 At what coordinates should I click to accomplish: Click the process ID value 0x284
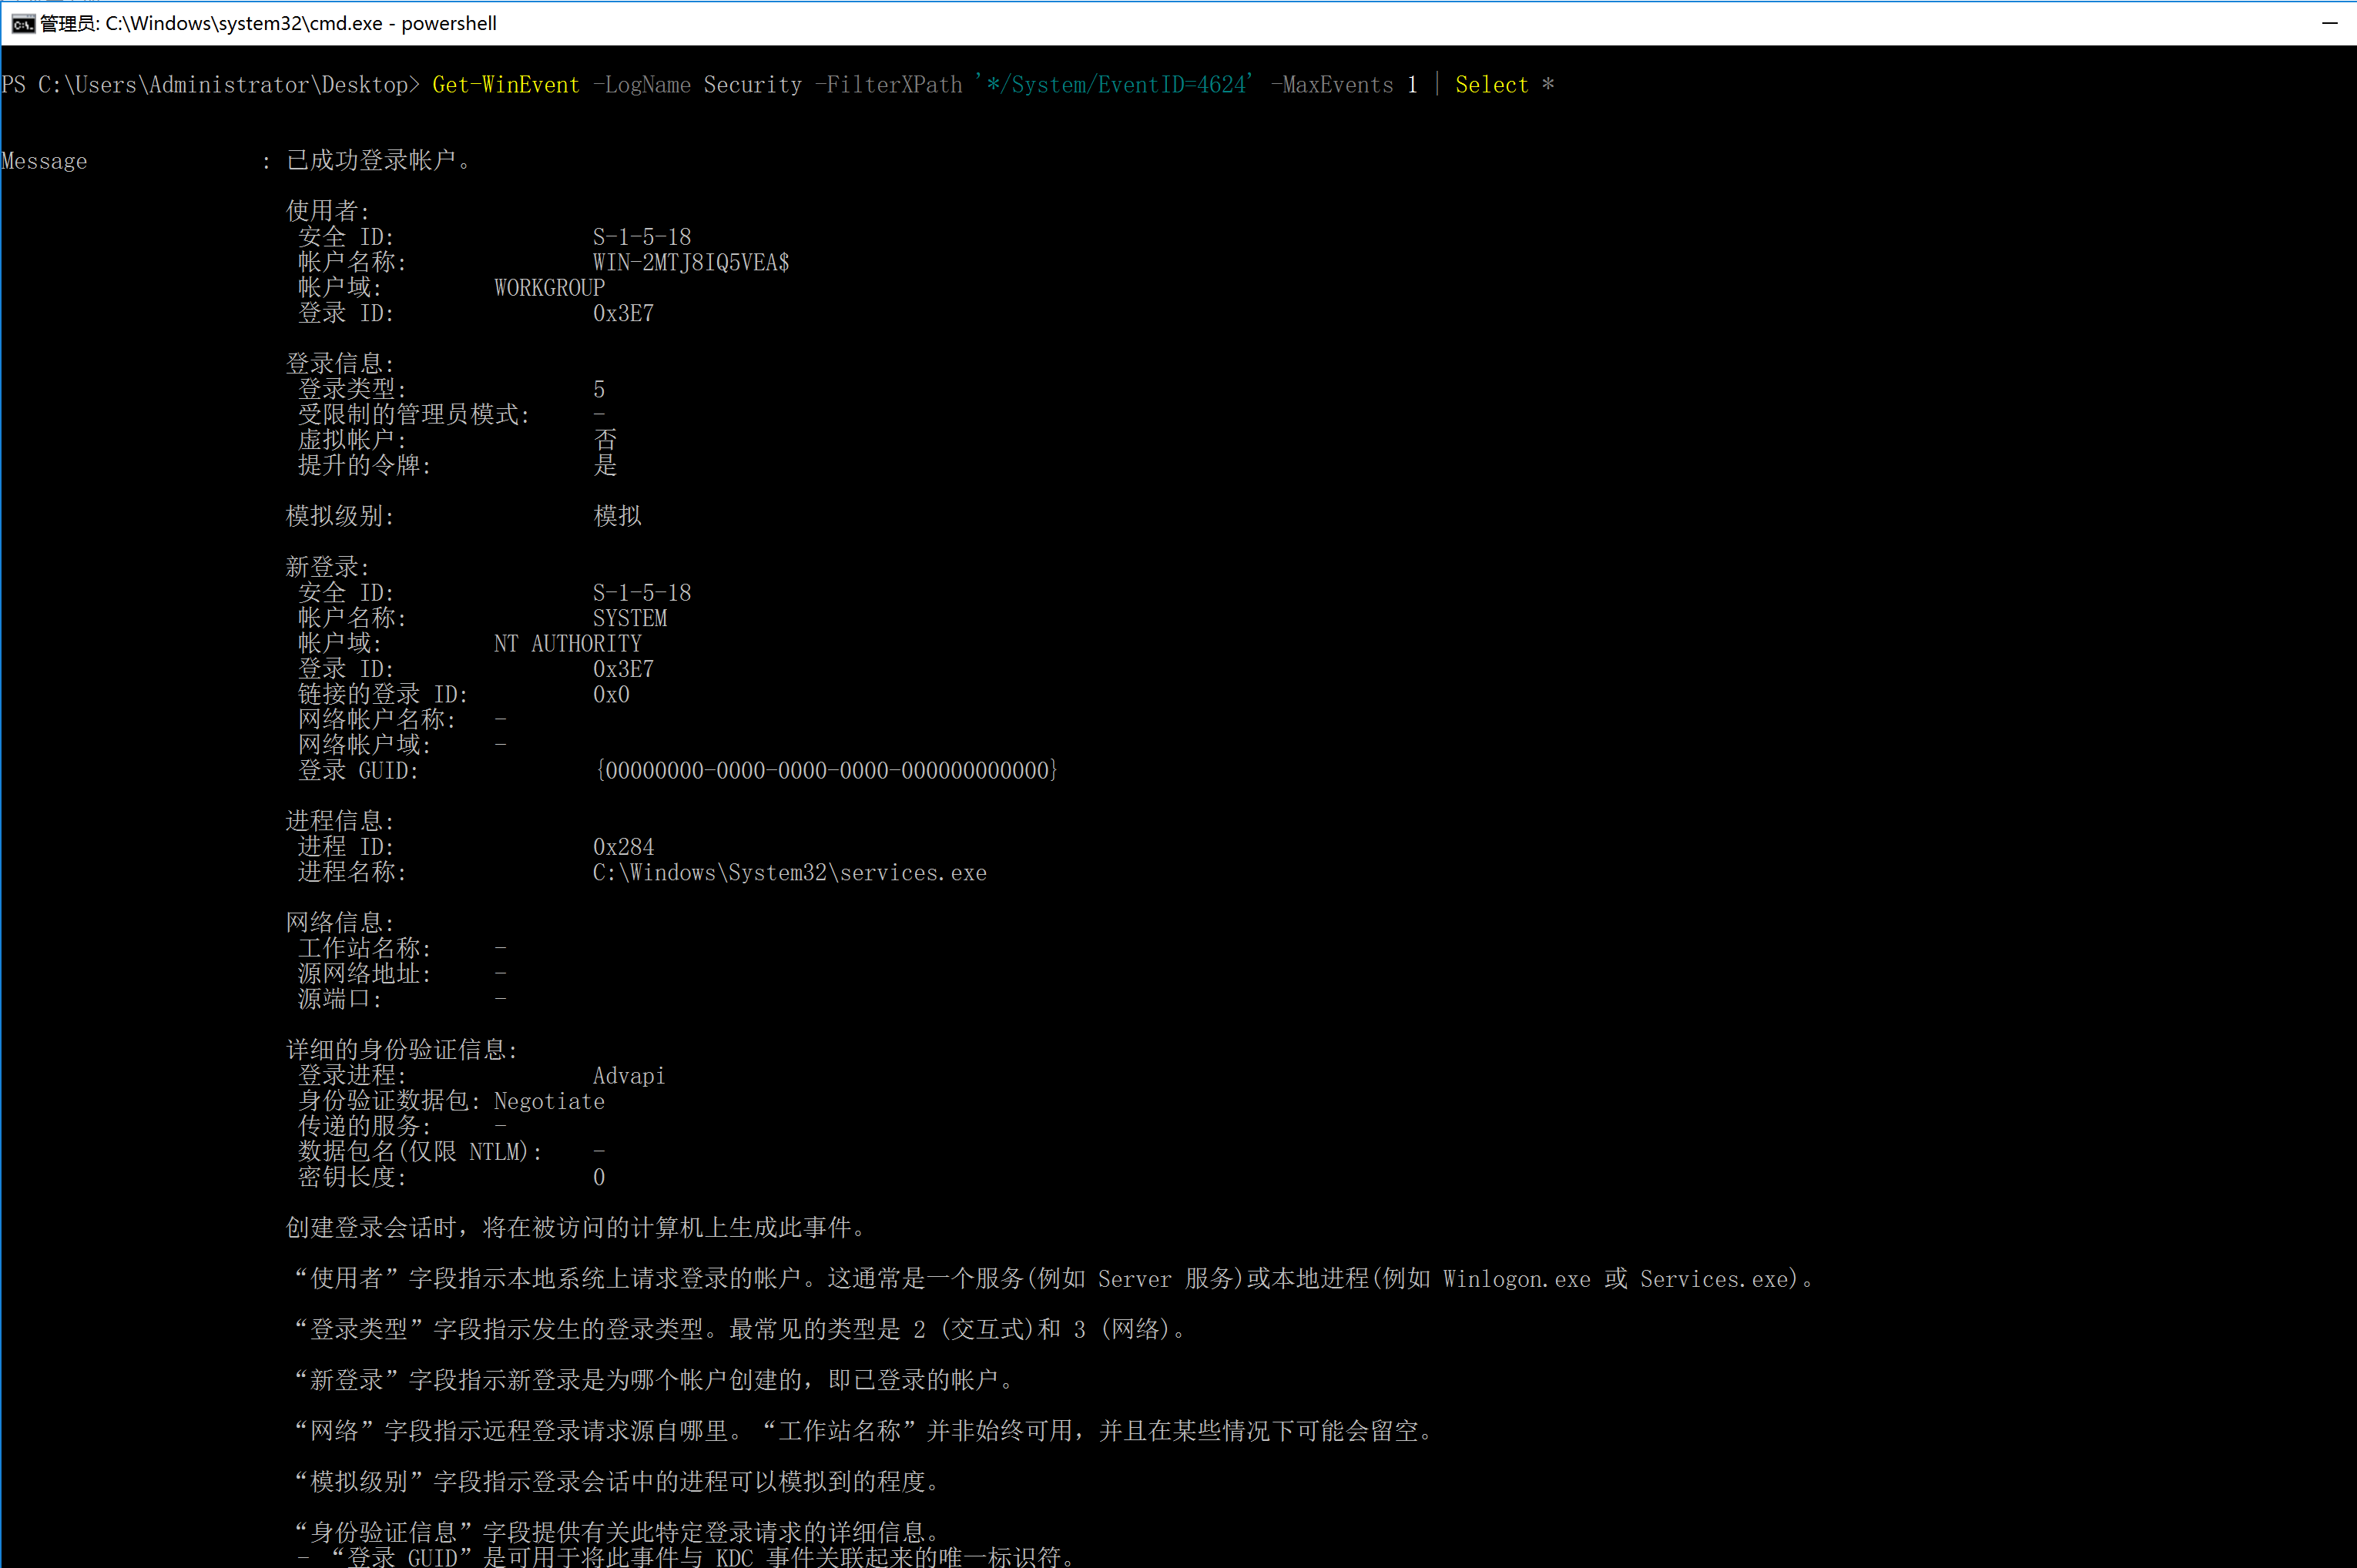click(623, 847)
